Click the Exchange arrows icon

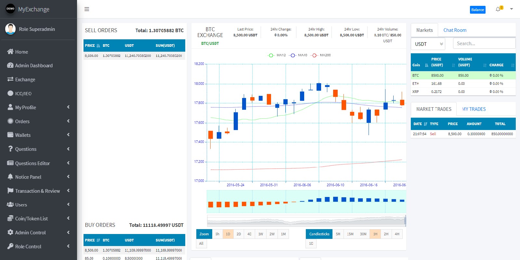tap(10, 79)
